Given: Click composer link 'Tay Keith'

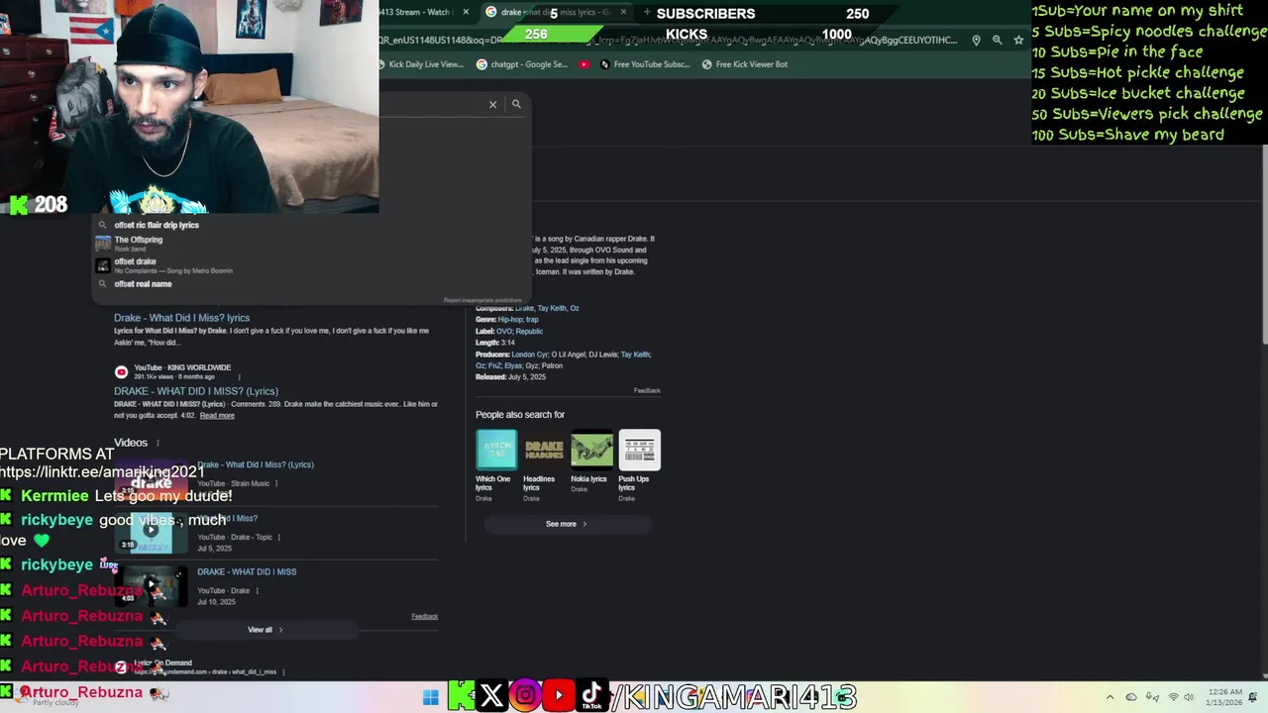Looking at the screenshot, I should 552,308.
